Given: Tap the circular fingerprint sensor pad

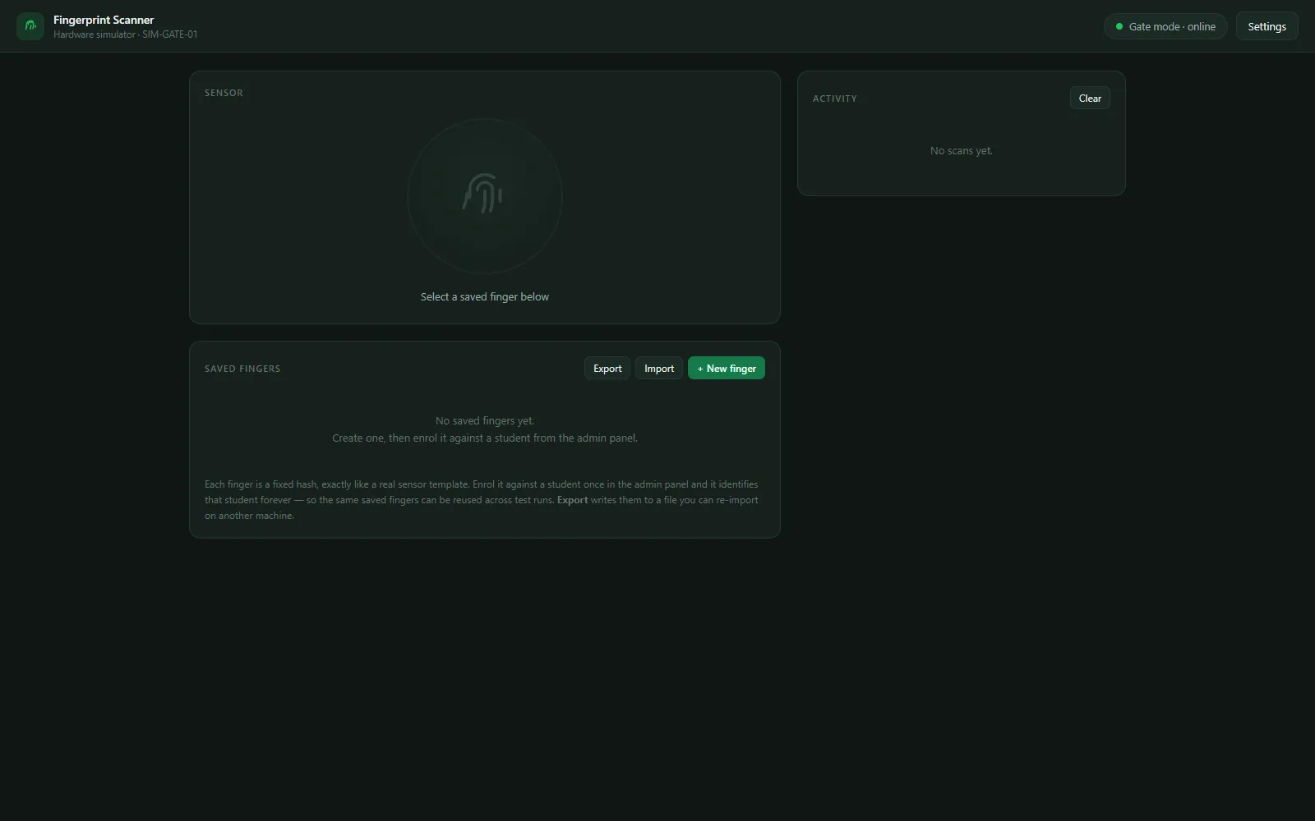Looking at the screenshot, I should [x=485, y=196].
